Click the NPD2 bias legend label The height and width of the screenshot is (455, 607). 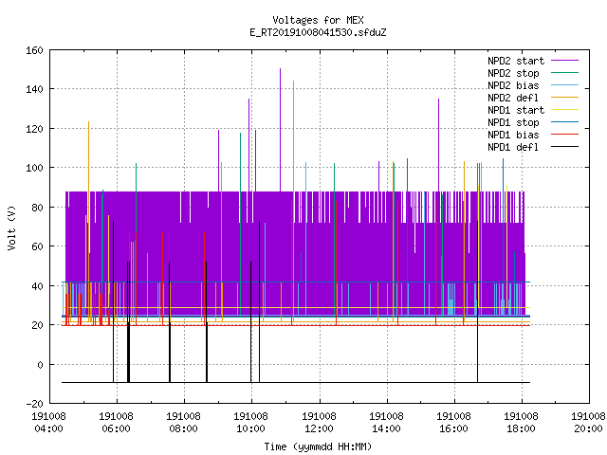[513, 85]
